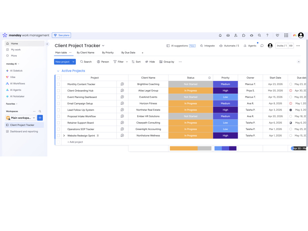Open board options three-dot menu
308x231 pixels.
(298, 46)
